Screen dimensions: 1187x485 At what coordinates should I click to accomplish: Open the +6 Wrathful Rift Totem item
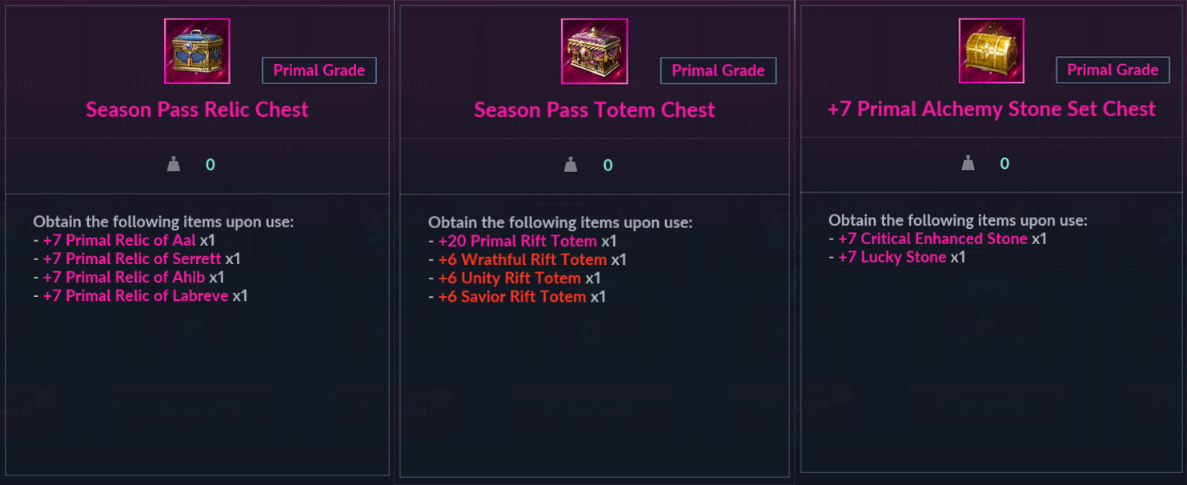[523, 259]
